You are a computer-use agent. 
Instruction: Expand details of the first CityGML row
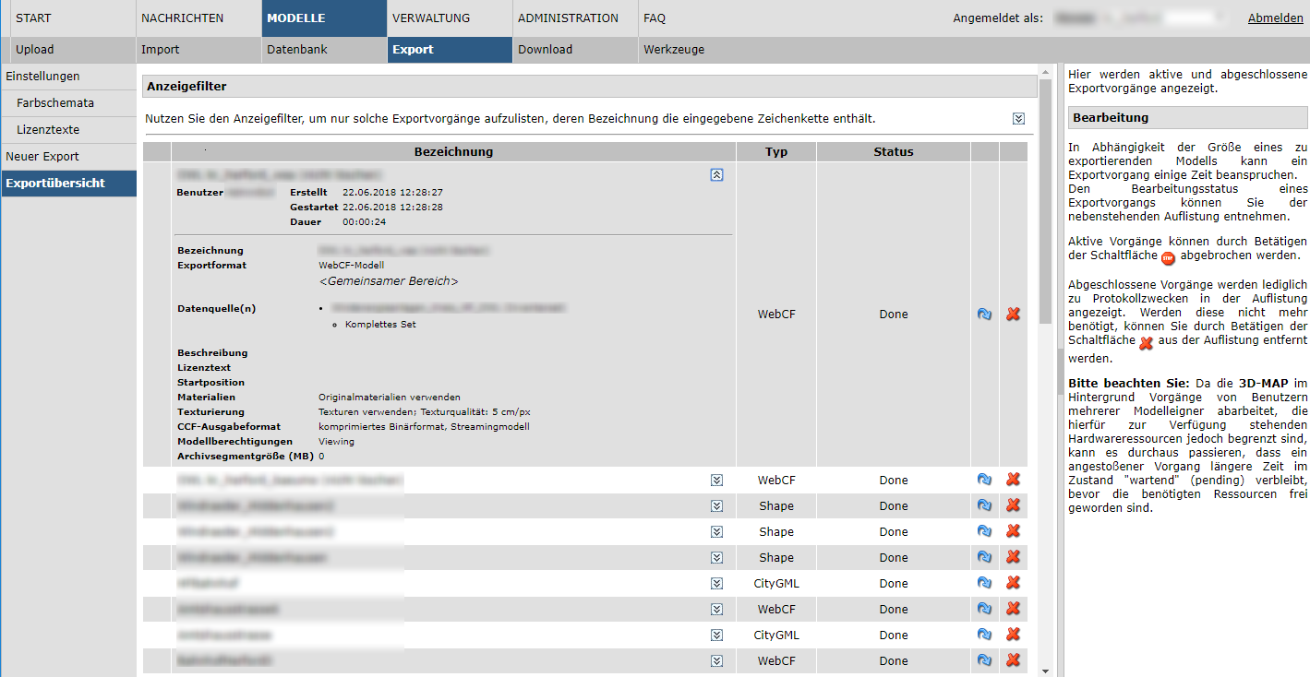tap(717, 584)
